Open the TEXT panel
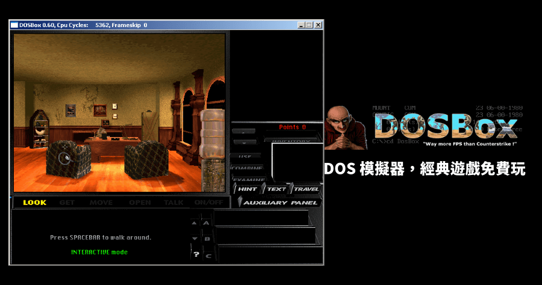Viewport: 542px width, 285px height. point(276,189)
